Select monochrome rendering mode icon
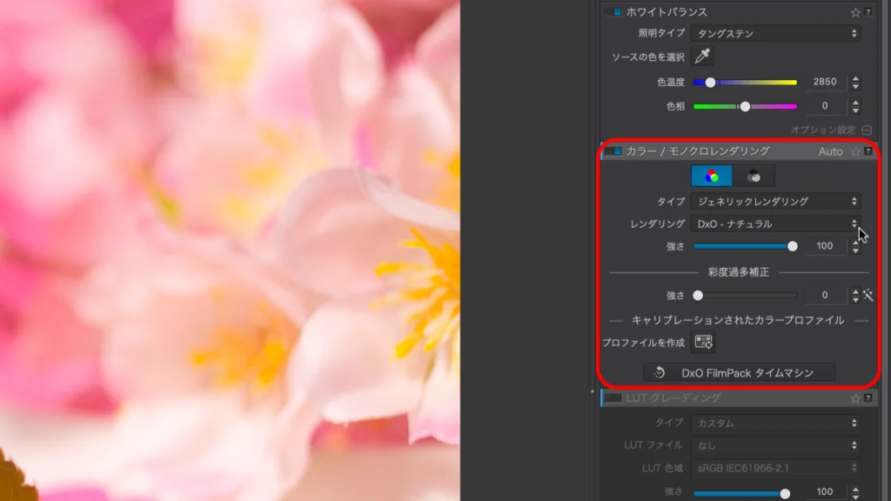Screen dimensions: 891x501 pyautogui.click(x=754, y=177)
